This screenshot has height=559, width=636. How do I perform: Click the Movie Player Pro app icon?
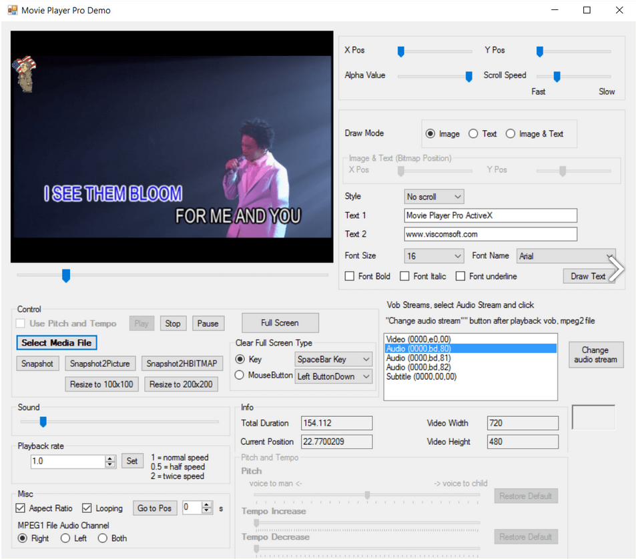tap(13, 10)
